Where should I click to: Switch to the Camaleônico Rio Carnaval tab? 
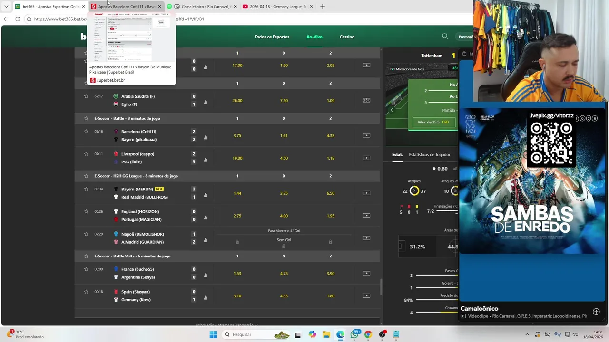(202, 7)
